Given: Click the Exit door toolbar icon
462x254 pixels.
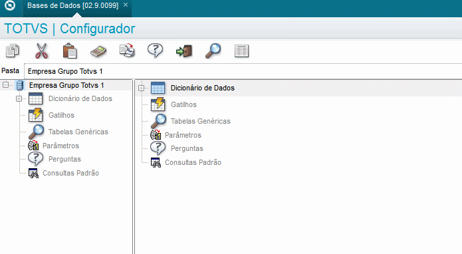Looking at the screenshot, I should click(184, 51).
